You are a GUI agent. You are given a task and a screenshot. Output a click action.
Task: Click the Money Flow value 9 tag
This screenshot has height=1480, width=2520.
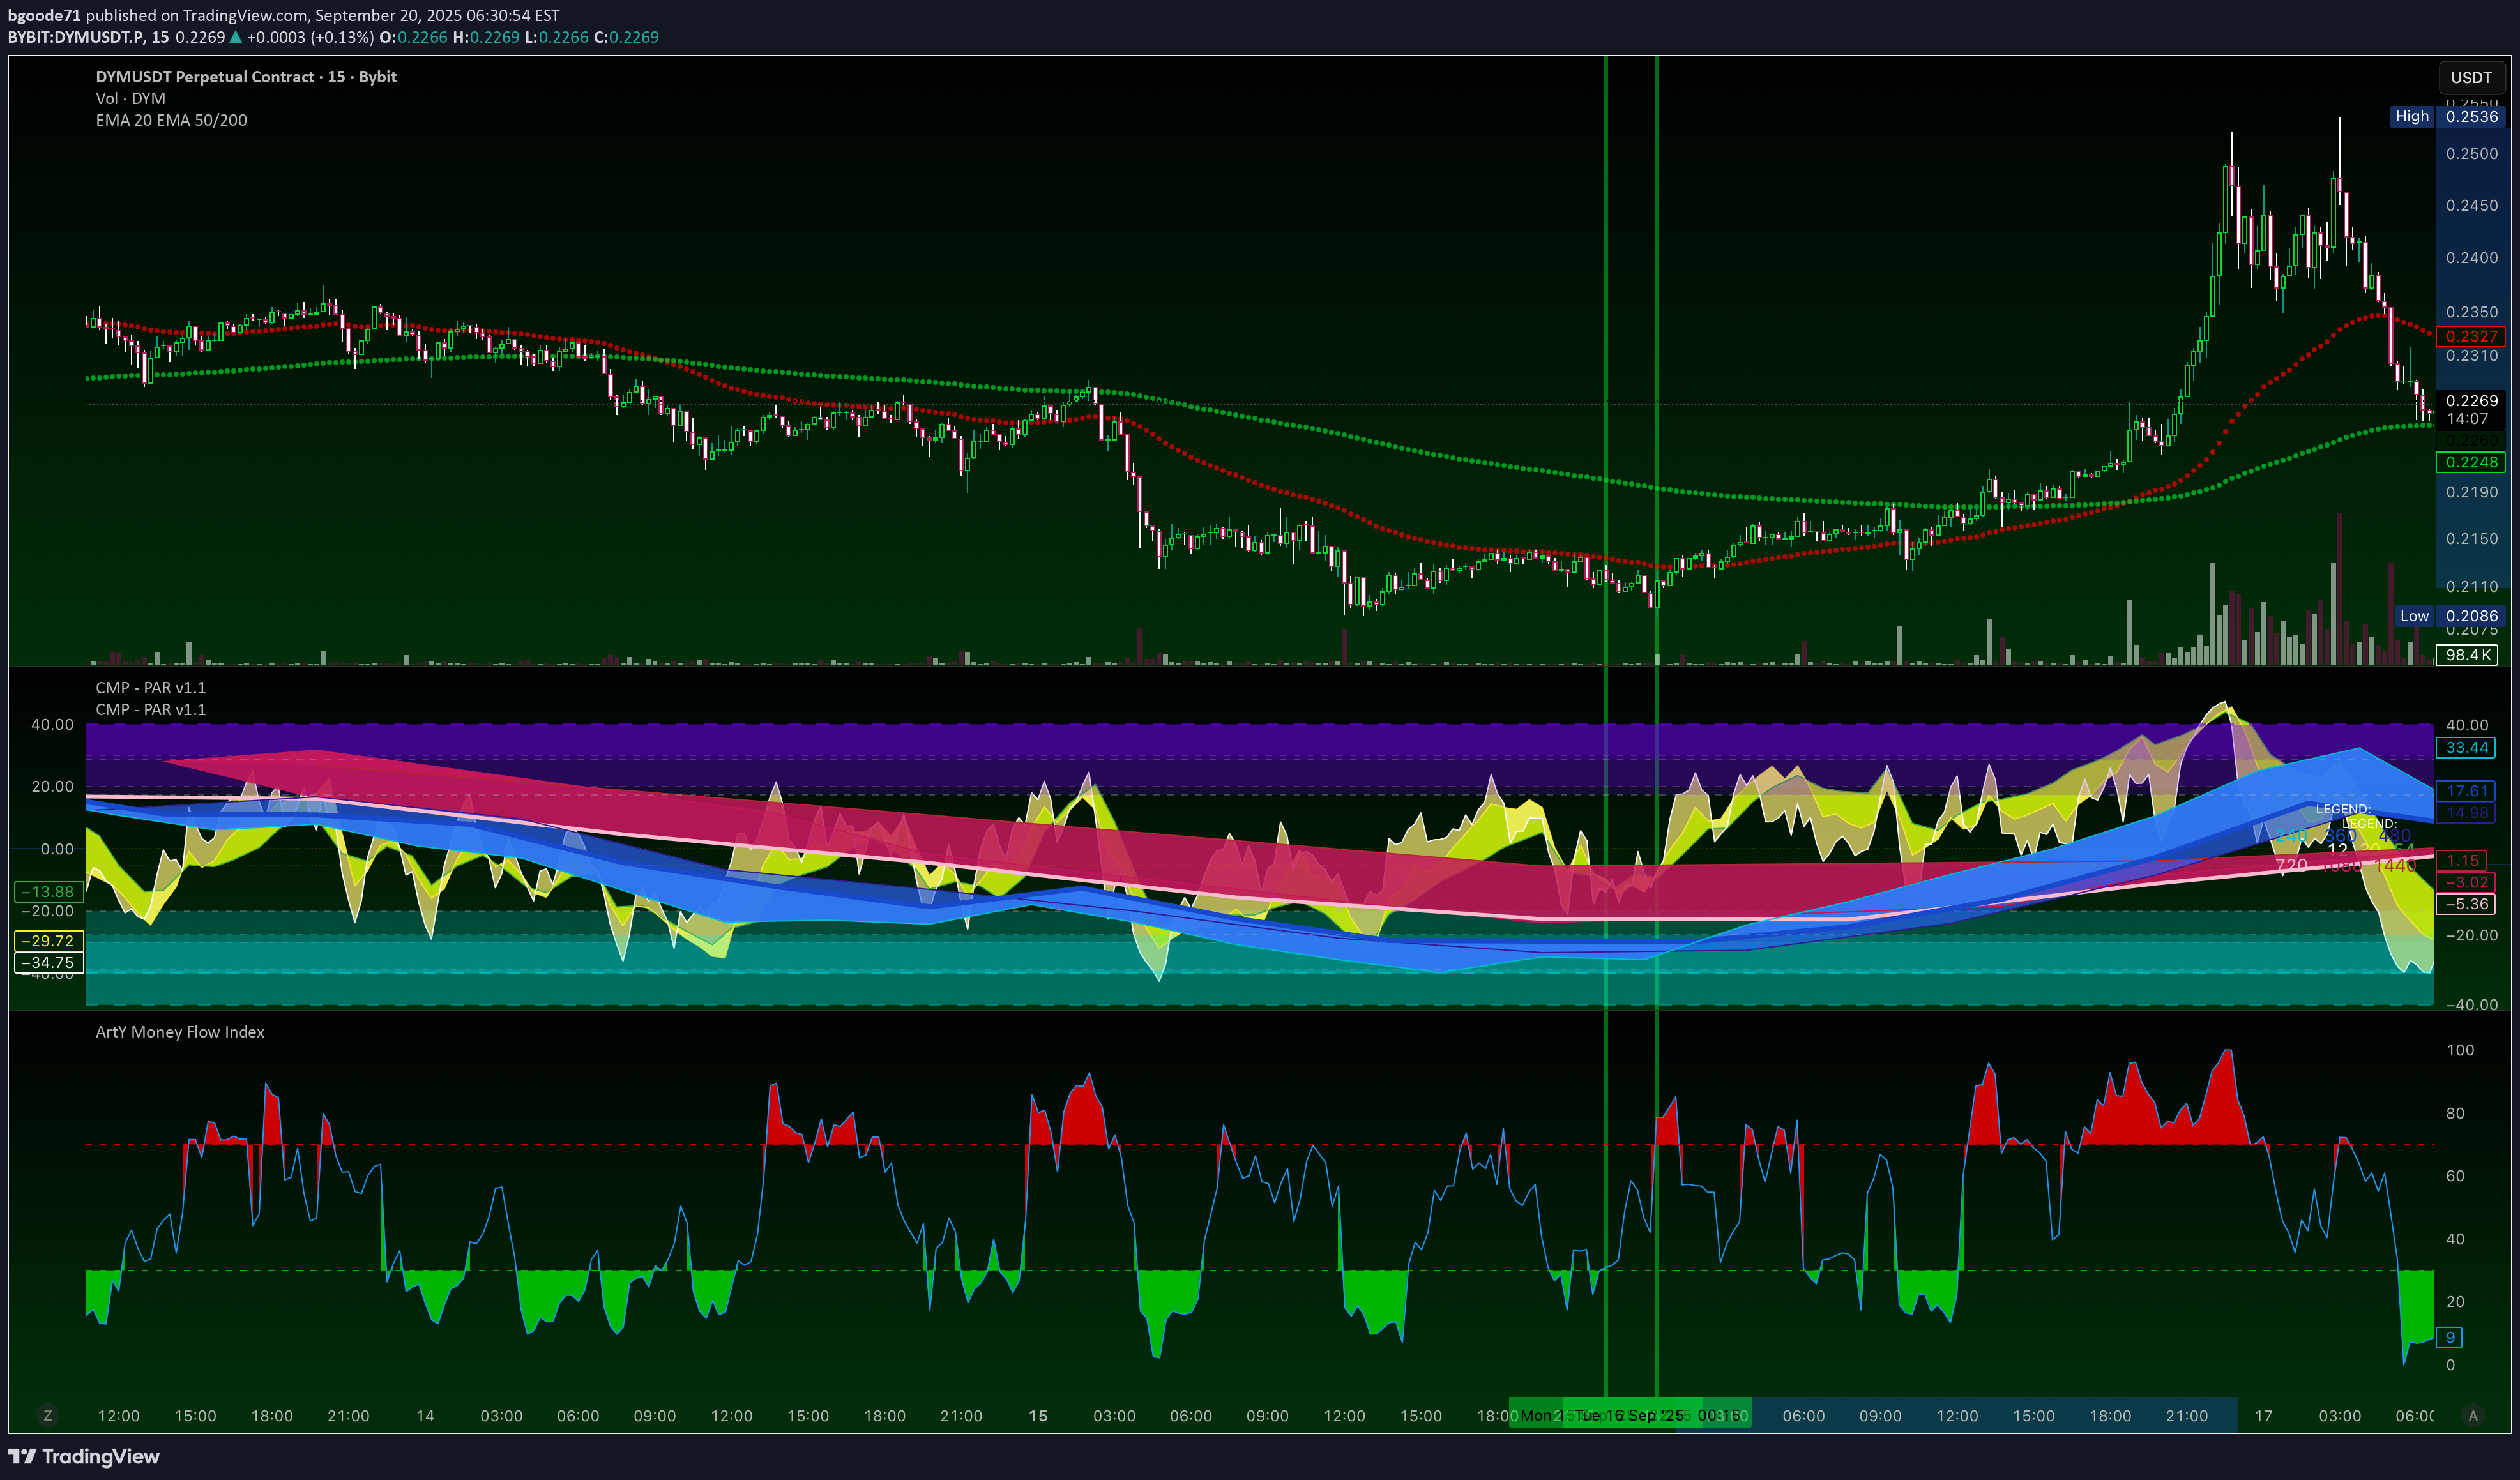pyautogui.click(x=2450, y=1338)
